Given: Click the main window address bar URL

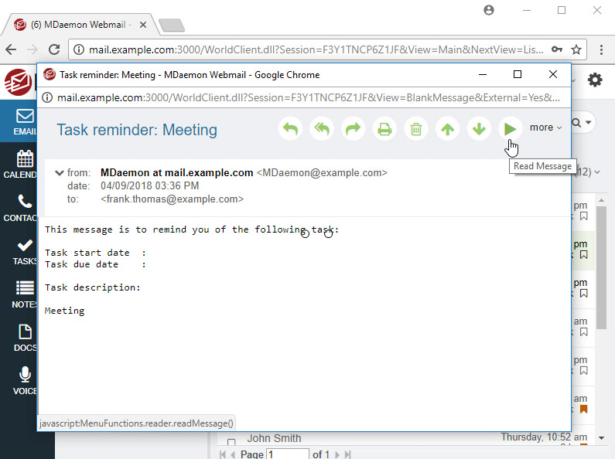Looking at the screenshot, I should coord(316,49).
